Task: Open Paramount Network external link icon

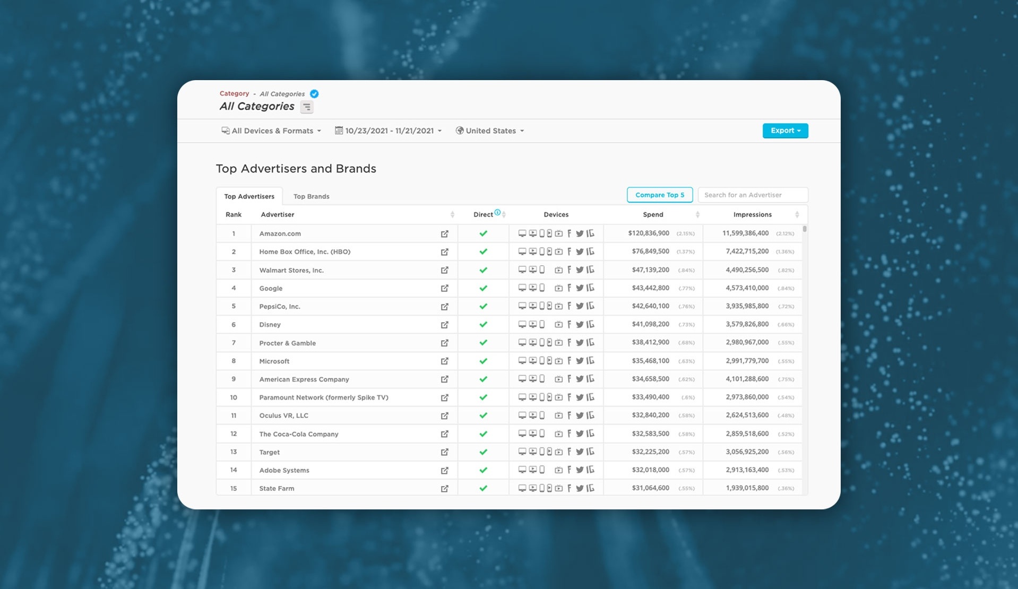Action: (444, 397)
